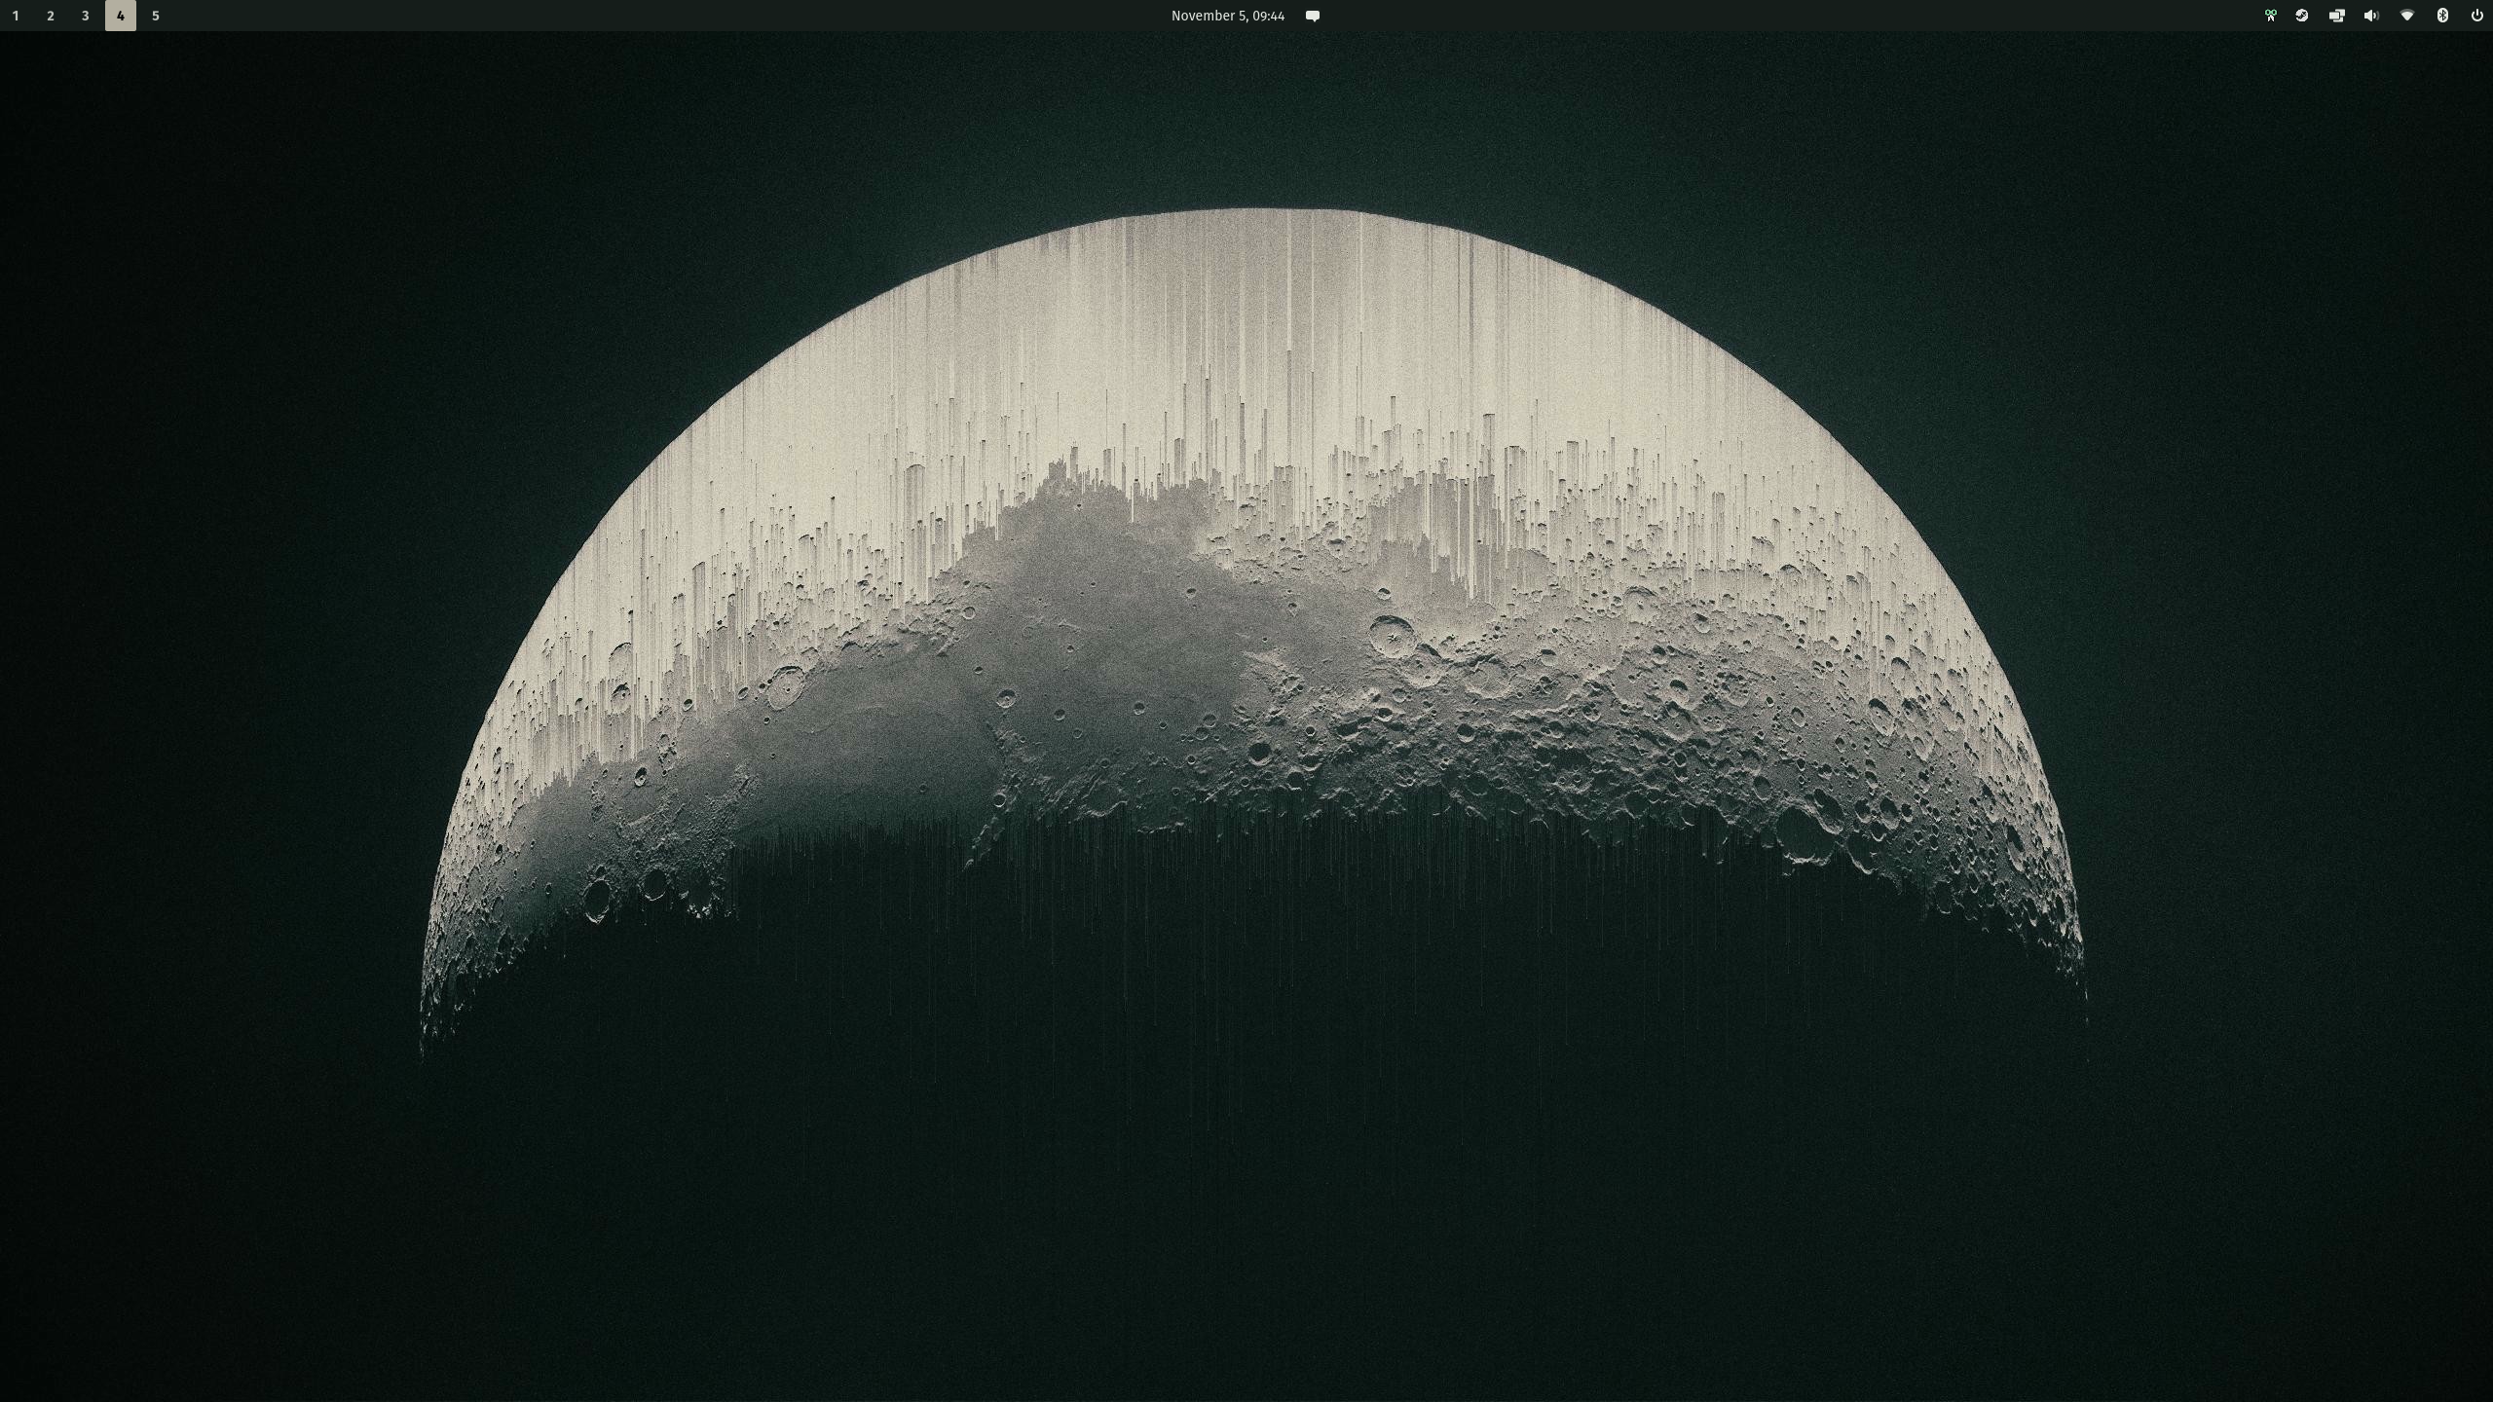This screenshot has width=2493, height=1402.
Task: Select the active workspace 4 indicator
Action: 121,16
